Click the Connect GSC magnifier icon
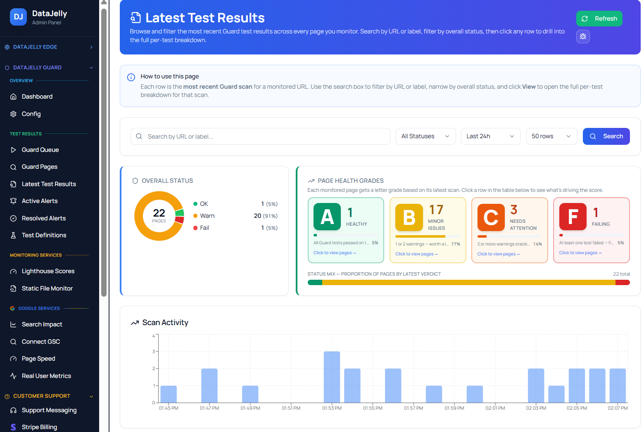 point(13,342)
